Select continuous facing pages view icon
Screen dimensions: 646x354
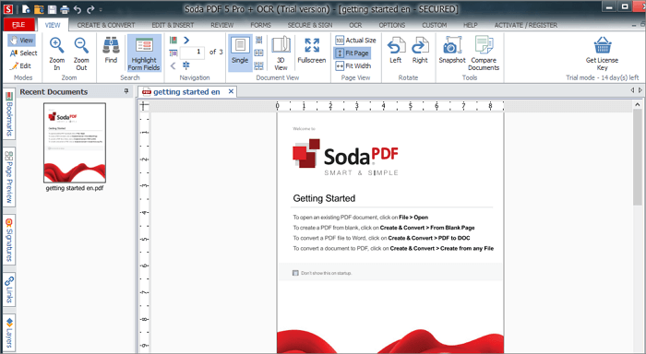pos(258,65)
